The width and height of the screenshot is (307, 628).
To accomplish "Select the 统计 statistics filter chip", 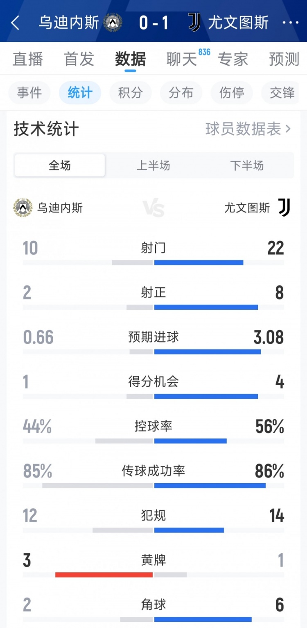I will pos(80,93).
